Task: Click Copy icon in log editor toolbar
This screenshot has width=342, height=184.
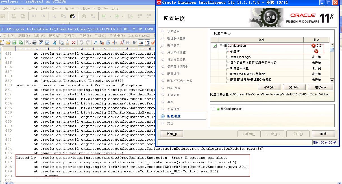Action: (x=61, y=42)
